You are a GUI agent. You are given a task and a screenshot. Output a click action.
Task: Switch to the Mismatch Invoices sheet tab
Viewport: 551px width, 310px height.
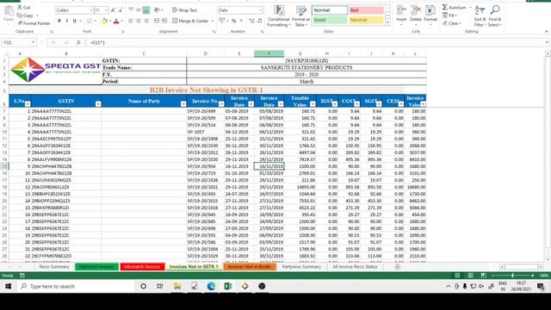pos(142,267)
